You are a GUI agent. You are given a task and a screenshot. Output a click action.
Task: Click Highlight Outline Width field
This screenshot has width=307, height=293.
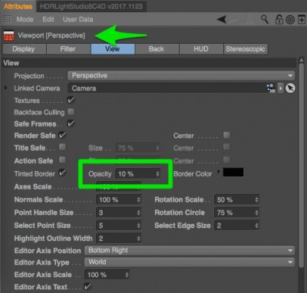[x=118, y=239]
